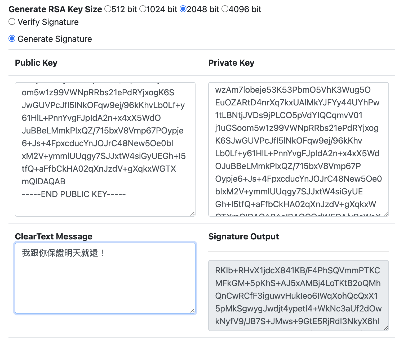Click the ClearText Message resize handle
The image size is (399, 339).
pyautogui.click(x=193, y=311)
